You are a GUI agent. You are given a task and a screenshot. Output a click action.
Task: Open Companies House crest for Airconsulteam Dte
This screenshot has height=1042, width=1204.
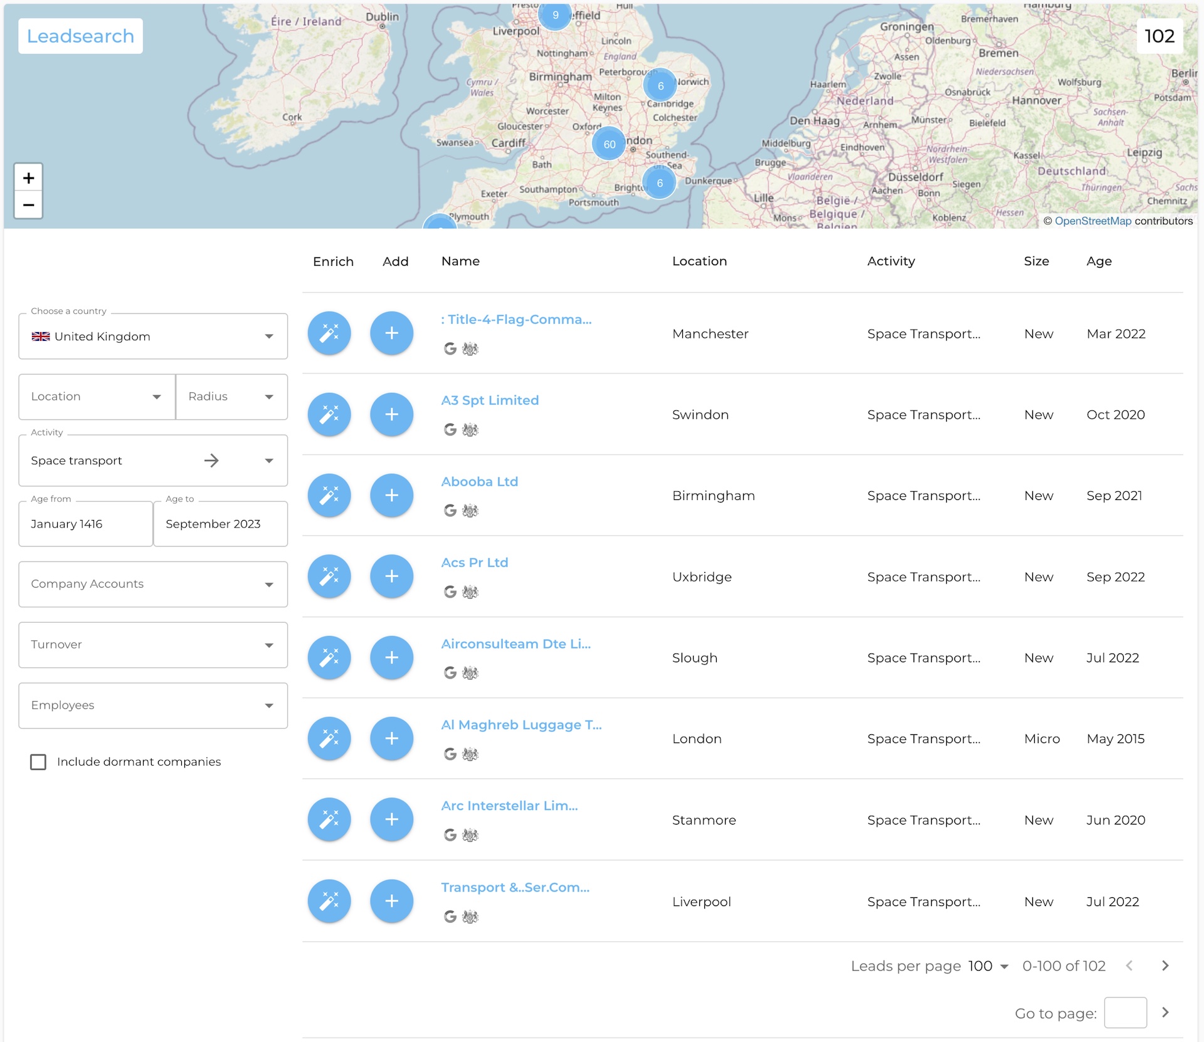(x=470, y=673)
